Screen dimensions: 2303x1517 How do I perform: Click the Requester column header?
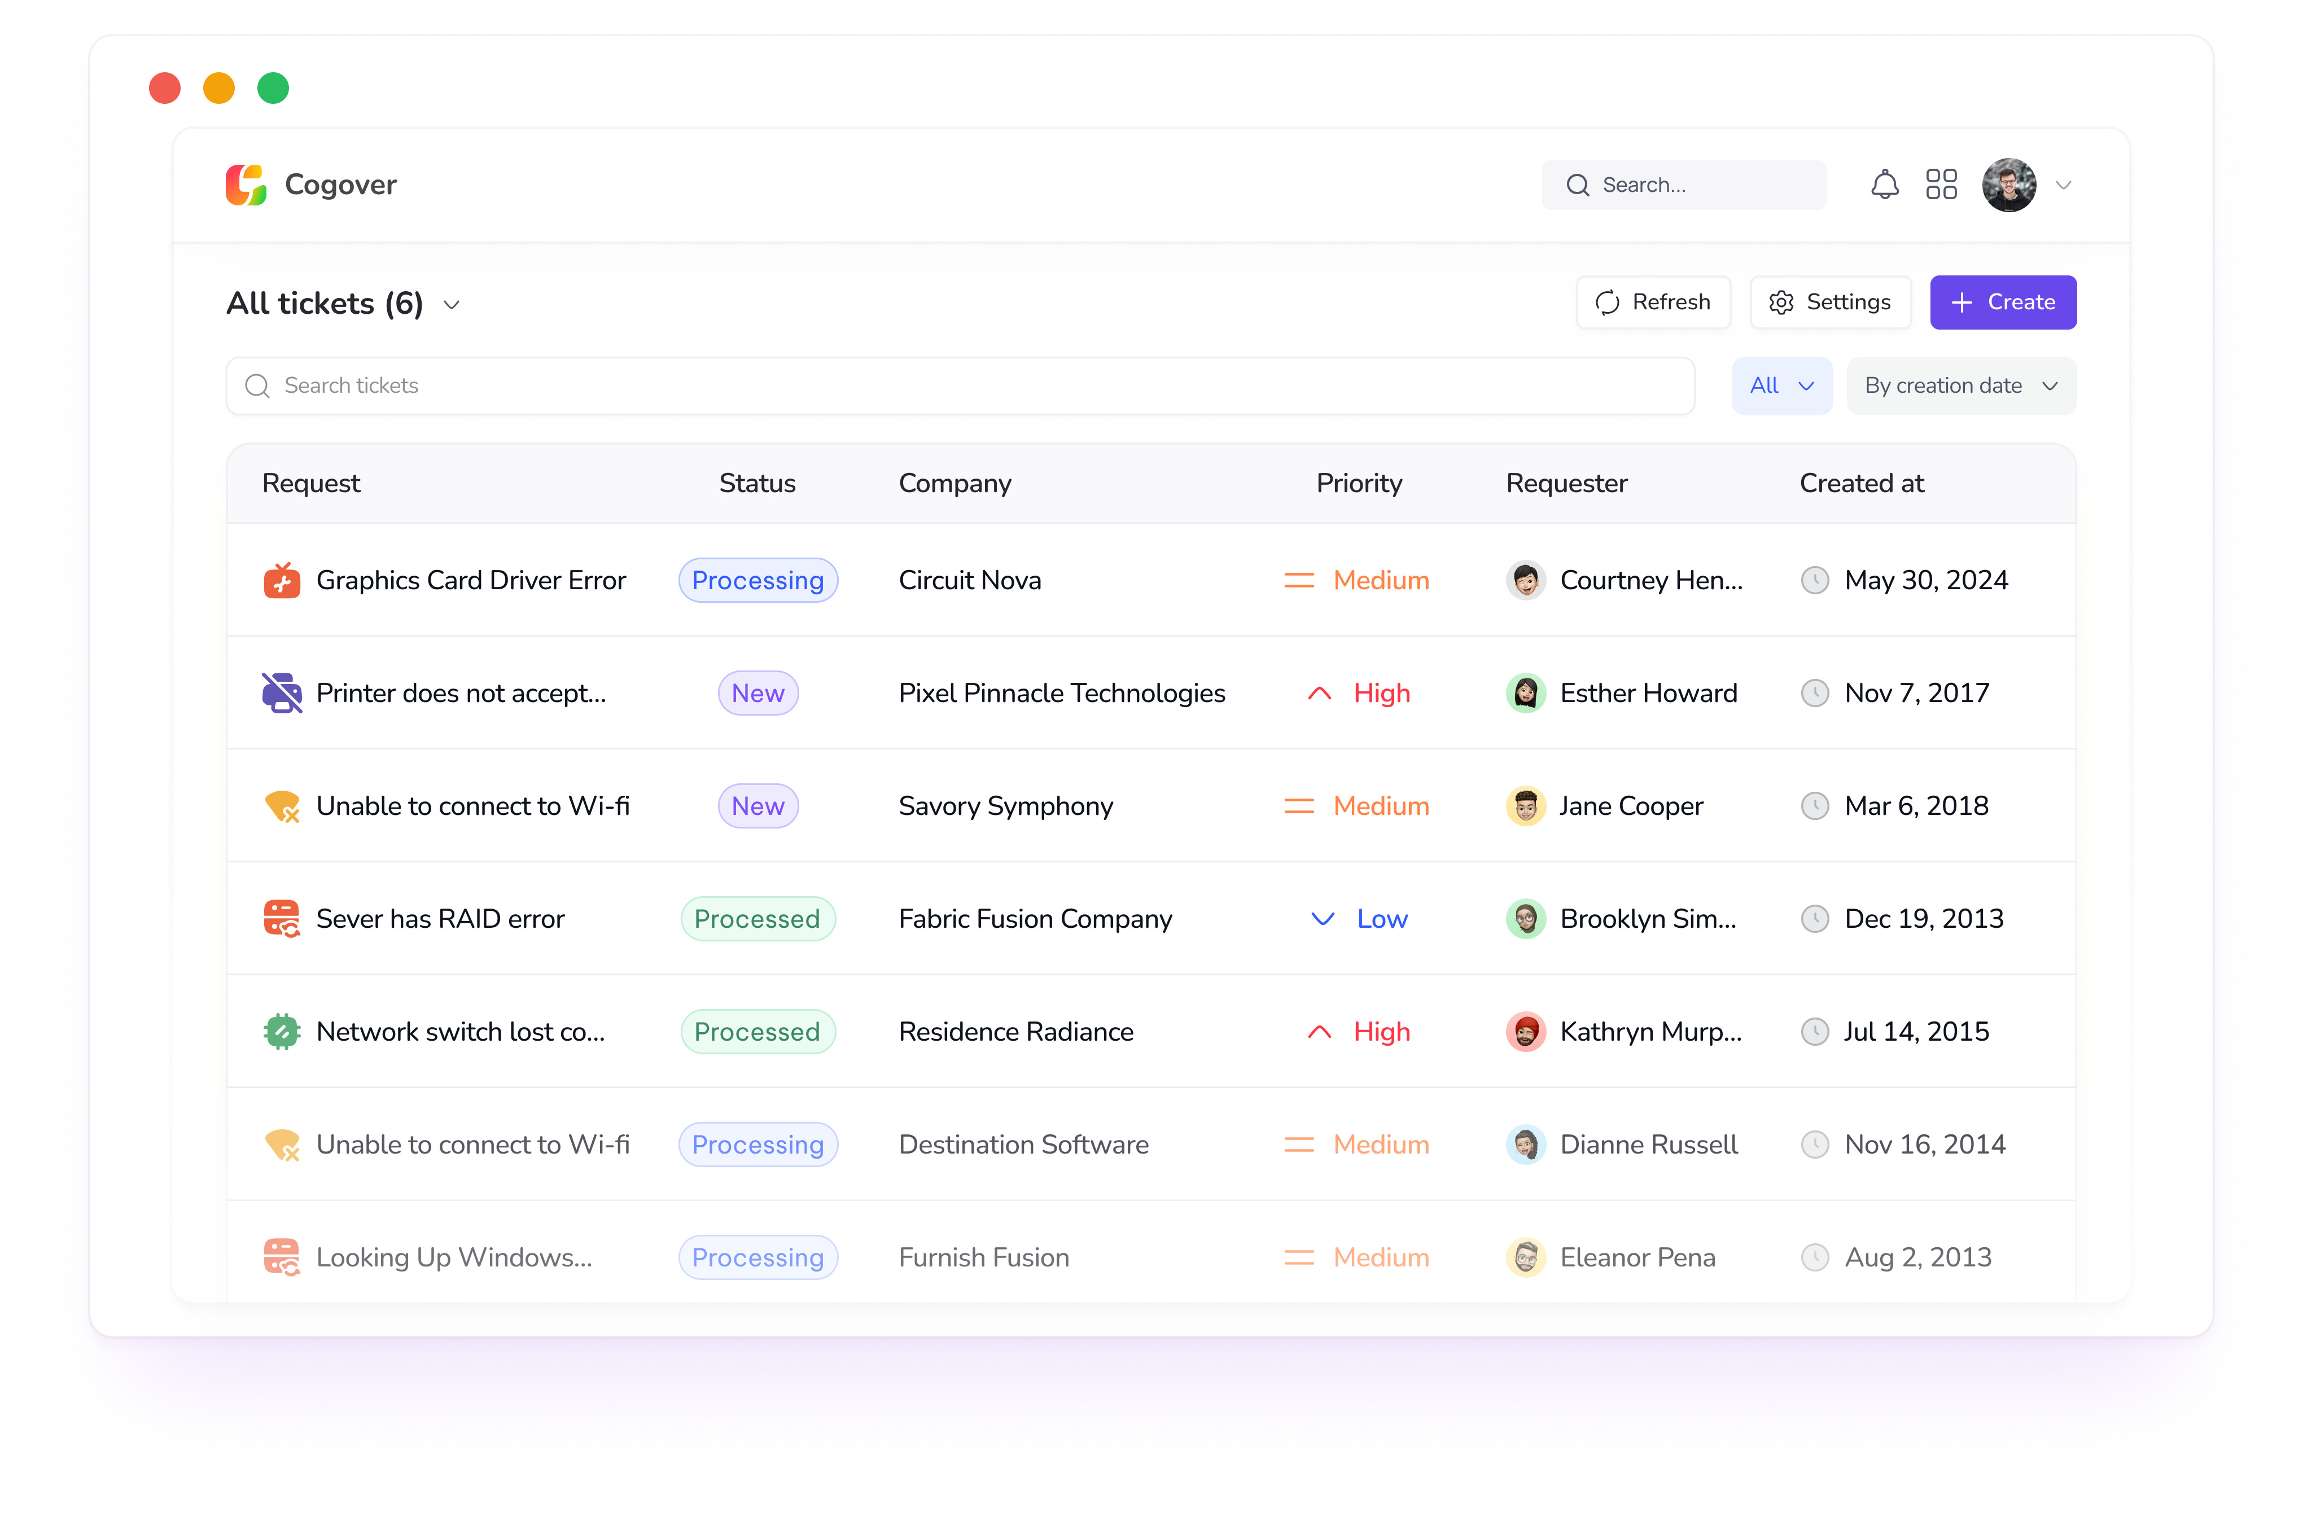[x=1566, y=483]
